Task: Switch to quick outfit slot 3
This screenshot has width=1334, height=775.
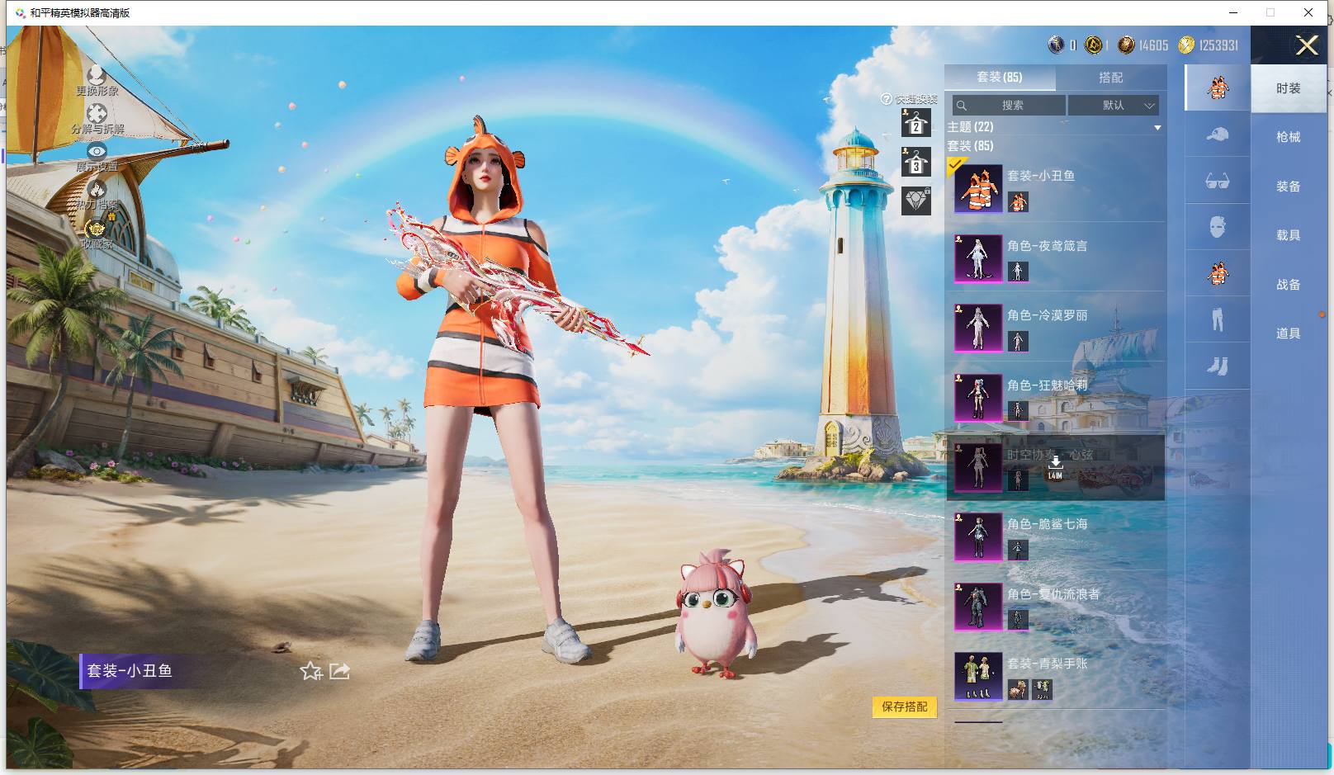Action: click(x=915, y=162)
